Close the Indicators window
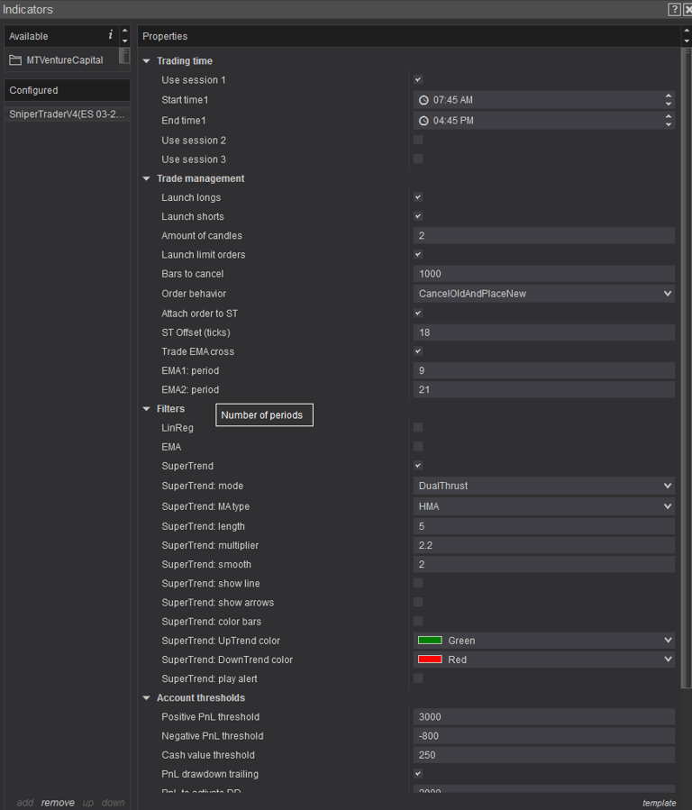This screenshot has width=692, height=810. (687, 9)
